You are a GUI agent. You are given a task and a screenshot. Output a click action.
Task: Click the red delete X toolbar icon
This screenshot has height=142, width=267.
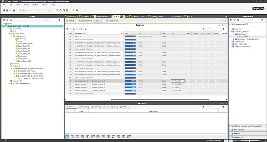click(x=30, y=10)
